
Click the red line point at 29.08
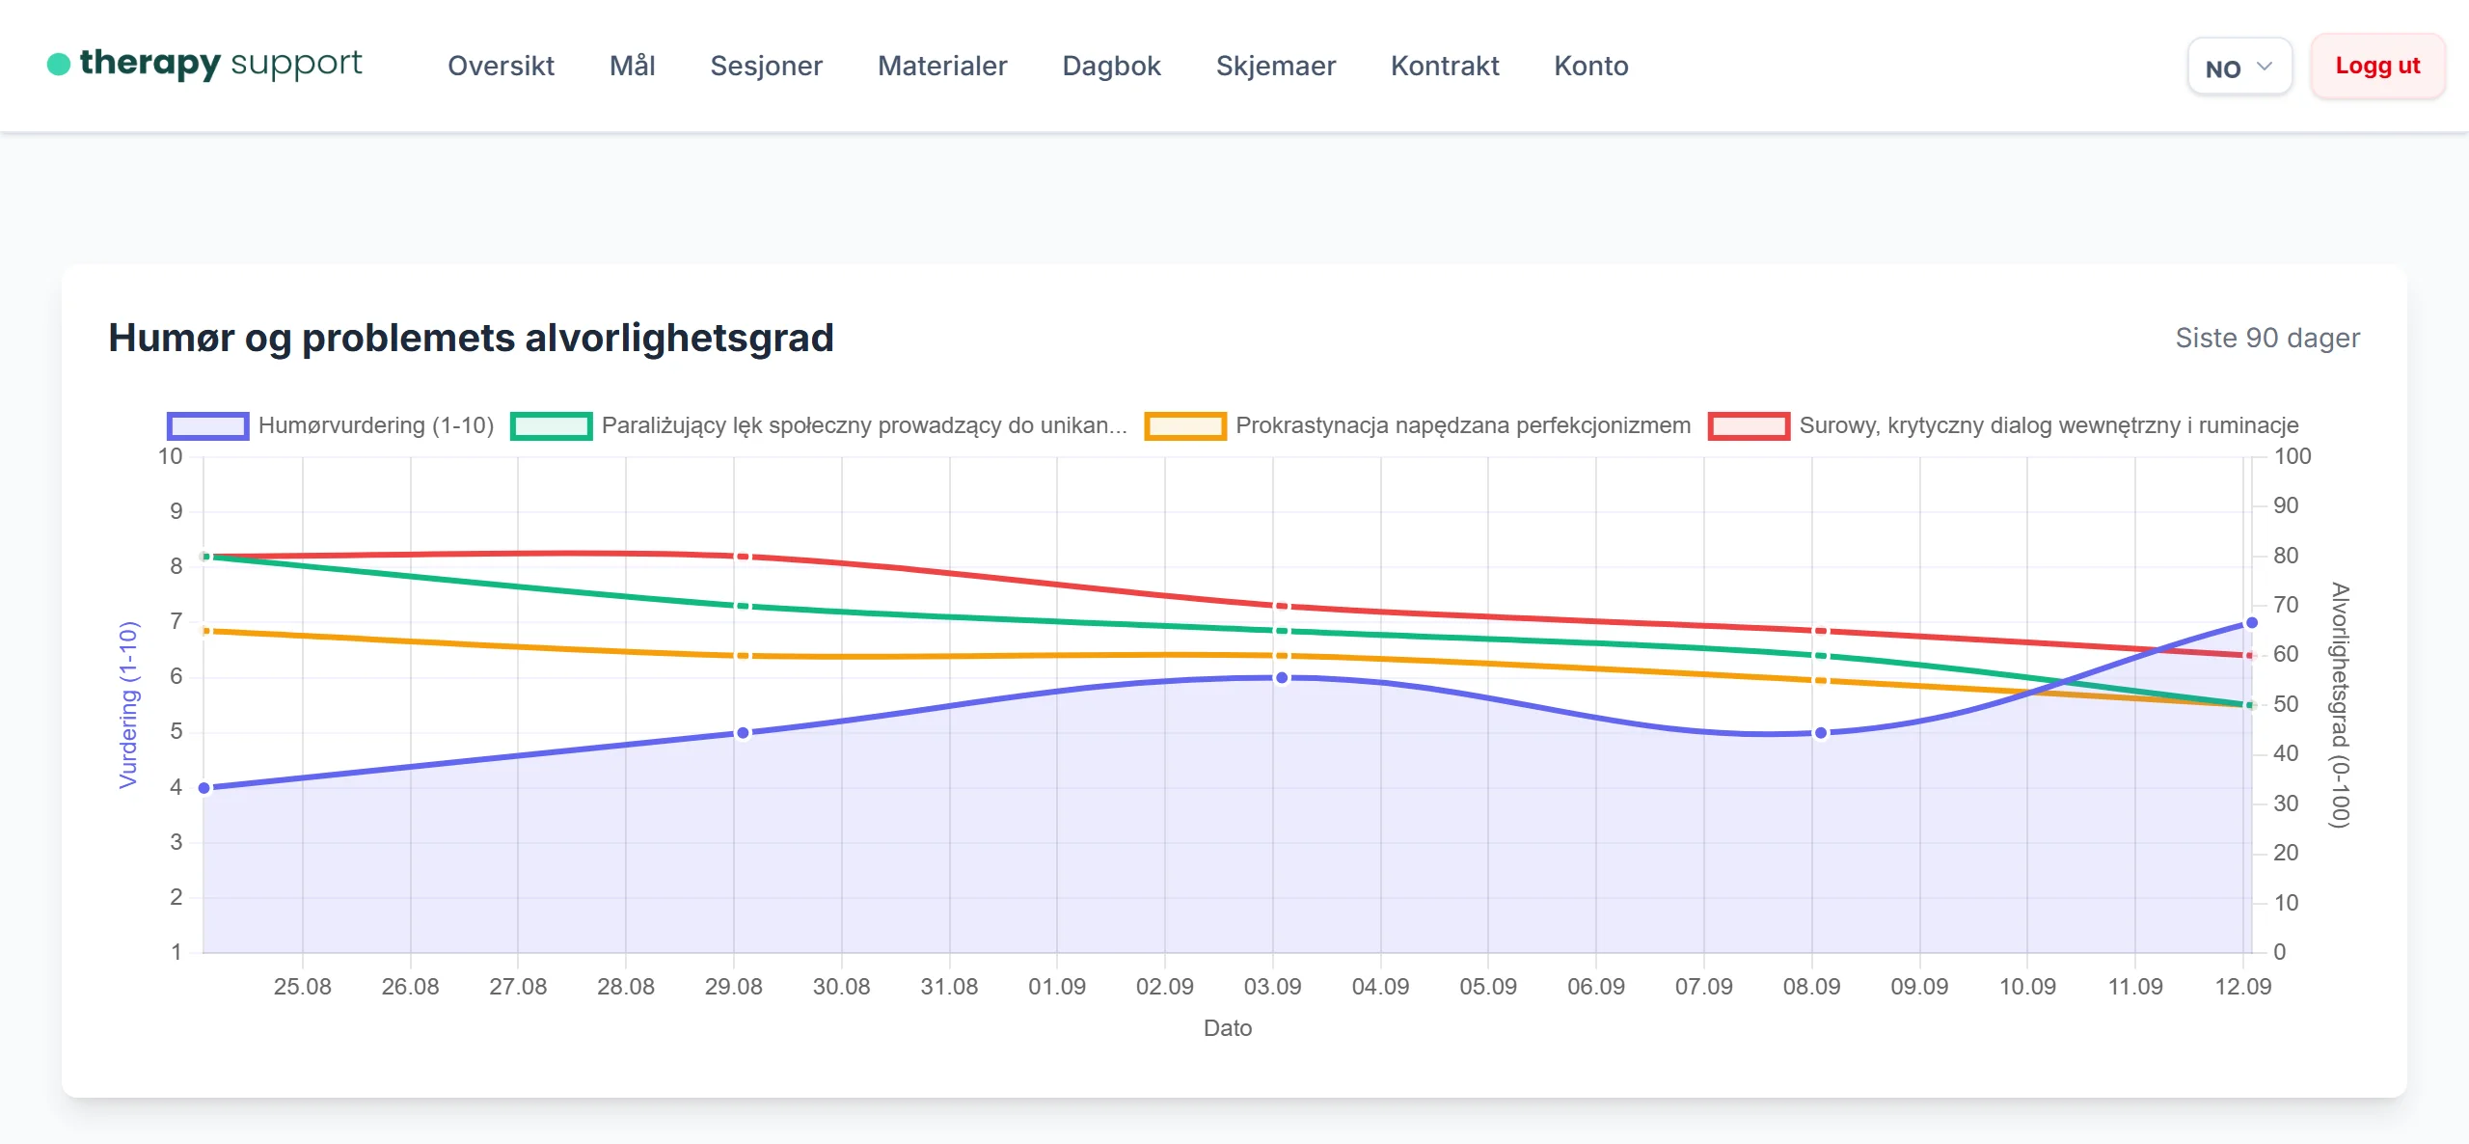[x=743, y=557]
